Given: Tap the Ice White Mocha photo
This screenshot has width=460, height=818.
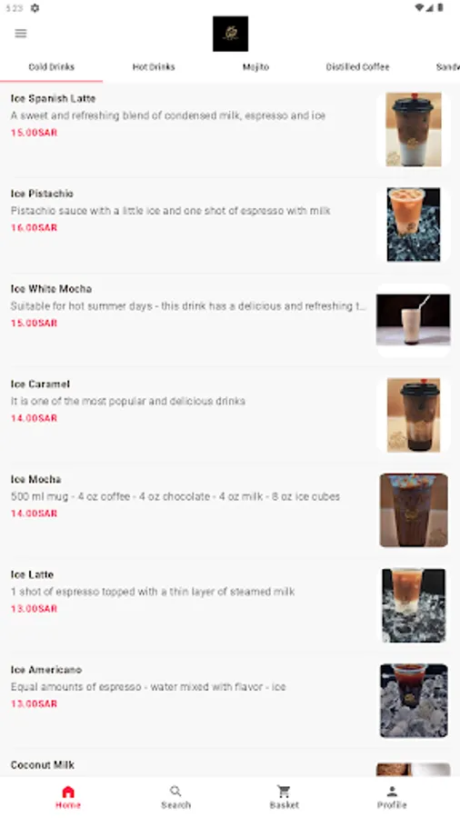Looking at the screenshot, I should [x=413, y=320].
